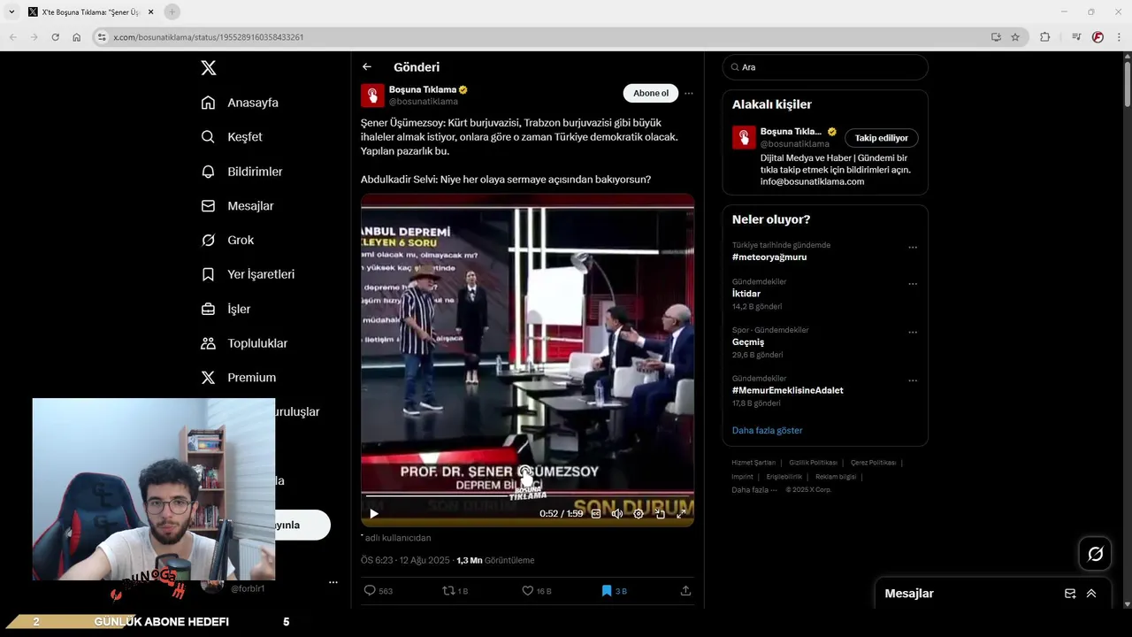Mute the video volume
The image size is (1132, 637).
pos(617,513)
